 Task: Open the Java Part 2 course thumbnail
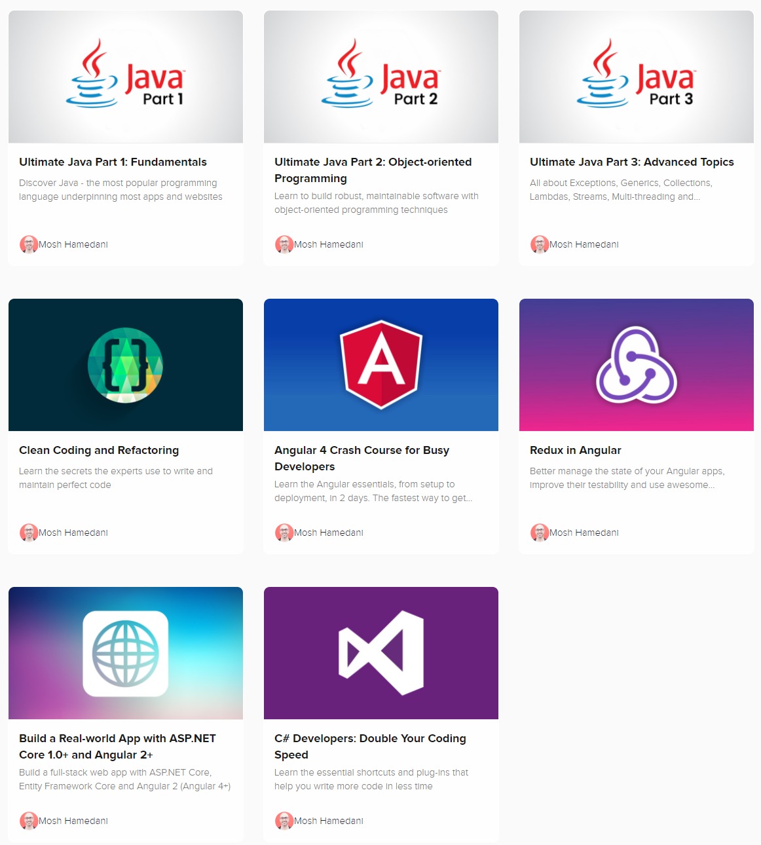(381, 77)
